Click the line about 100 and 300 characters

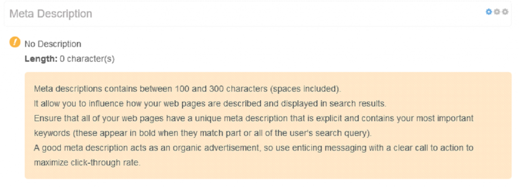(x=188, y=89)
